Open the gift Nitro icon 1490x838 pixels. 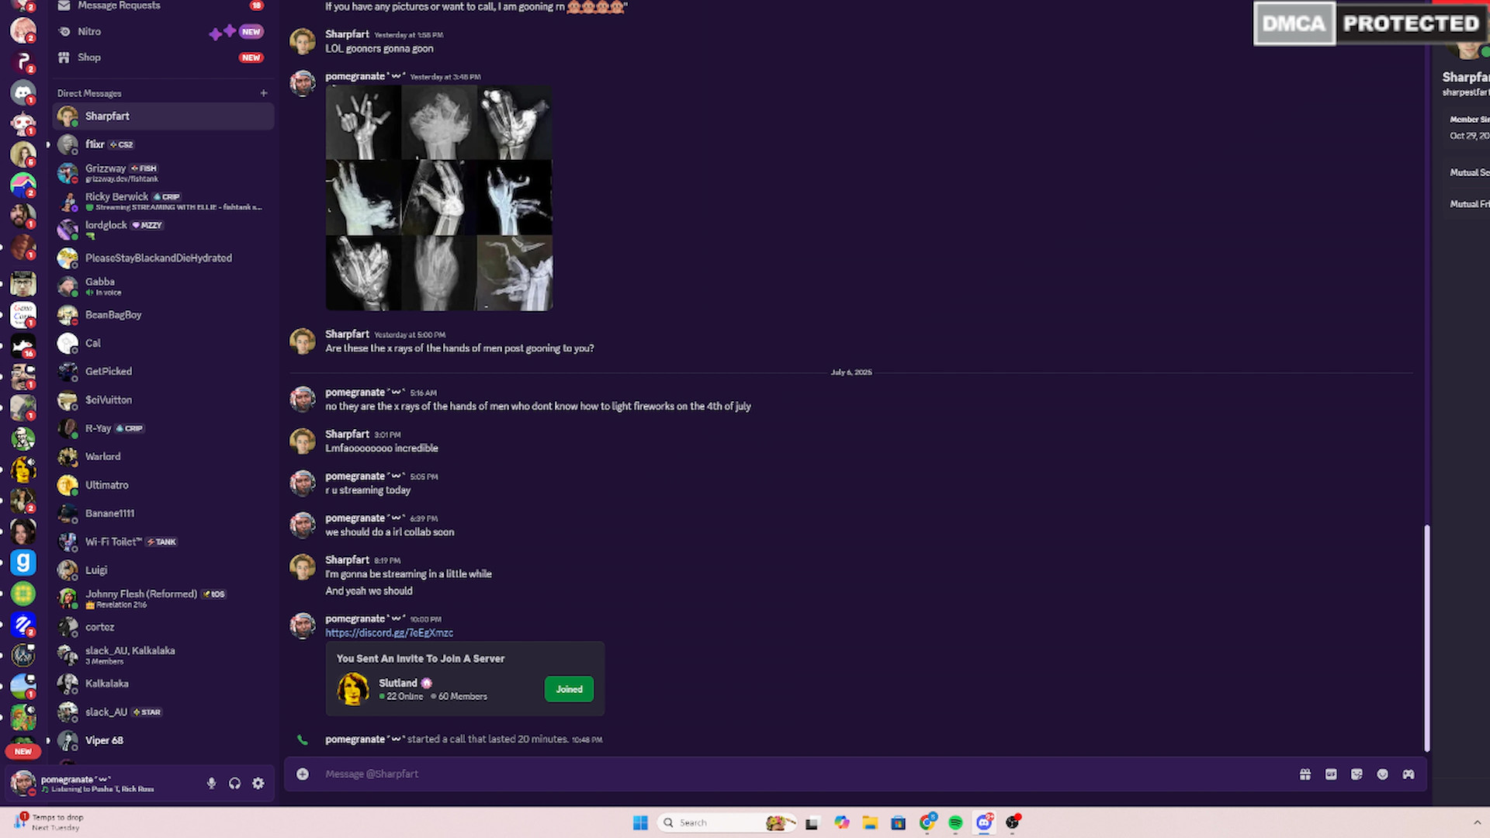pos(1305,774)
